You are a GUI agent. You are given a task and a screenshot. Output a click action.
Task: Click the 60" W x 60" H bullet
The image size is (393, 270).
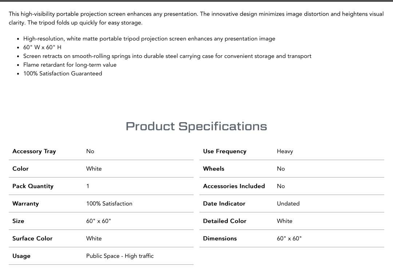pos(42,47)
